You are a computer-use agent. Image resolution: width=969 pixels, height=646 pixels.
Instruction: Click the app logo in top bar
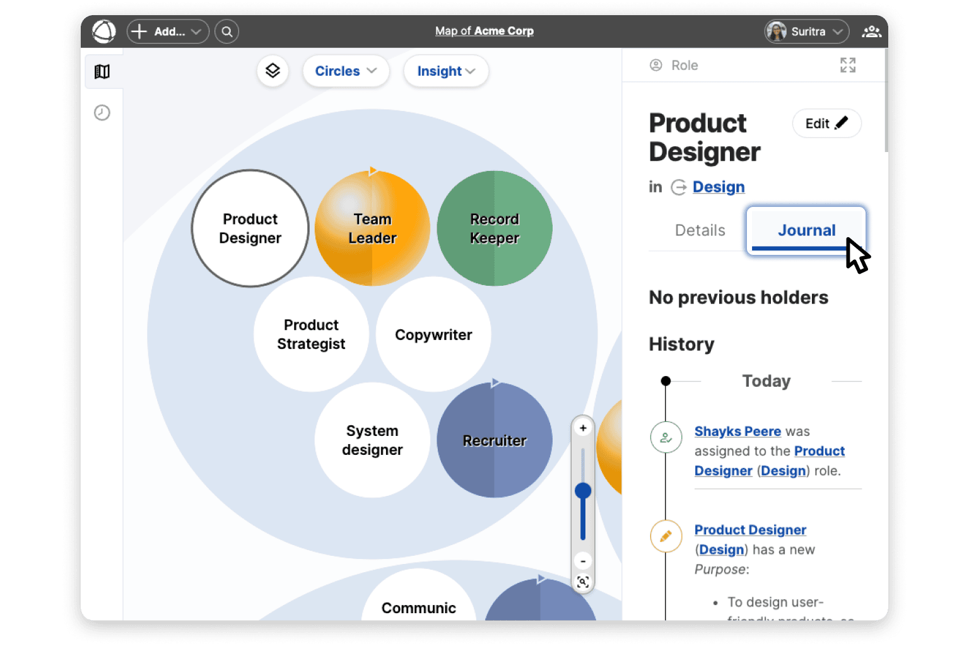click(104, 31)
